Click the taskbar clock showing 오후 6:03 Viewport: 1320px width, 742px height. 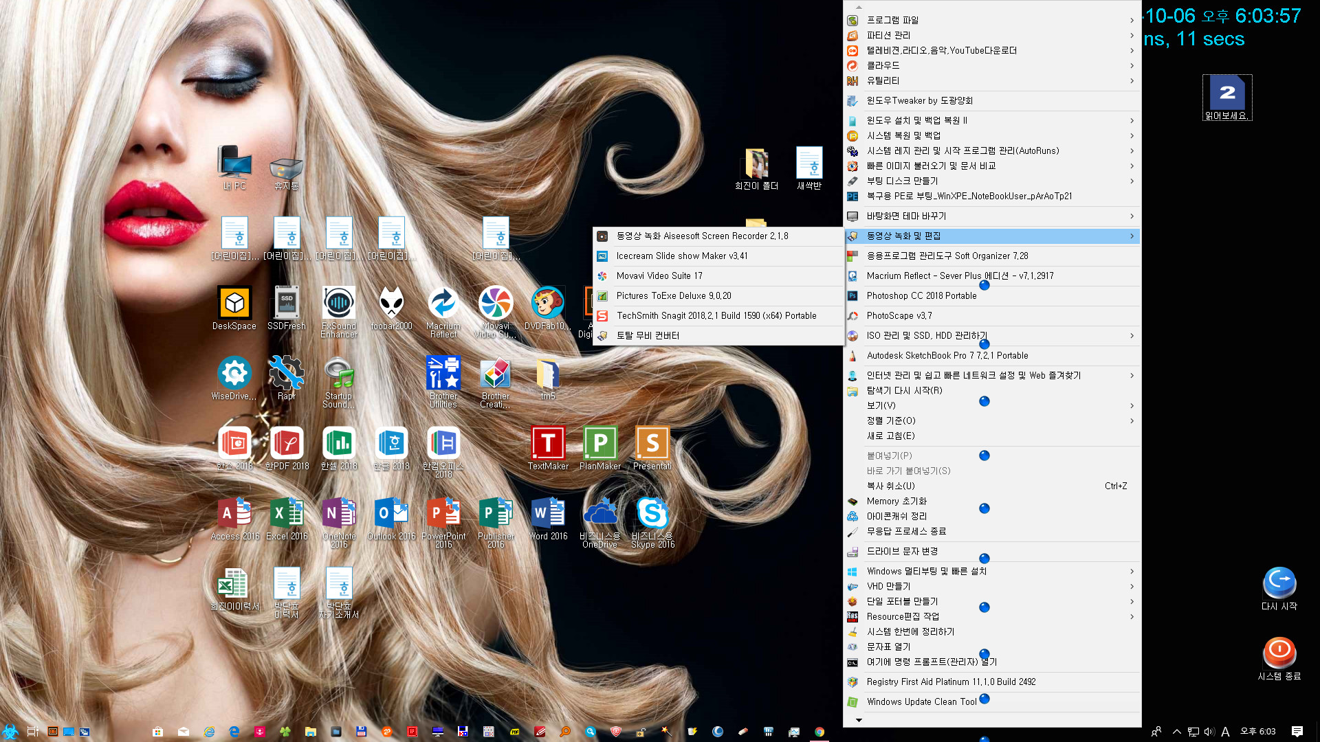1257,732
